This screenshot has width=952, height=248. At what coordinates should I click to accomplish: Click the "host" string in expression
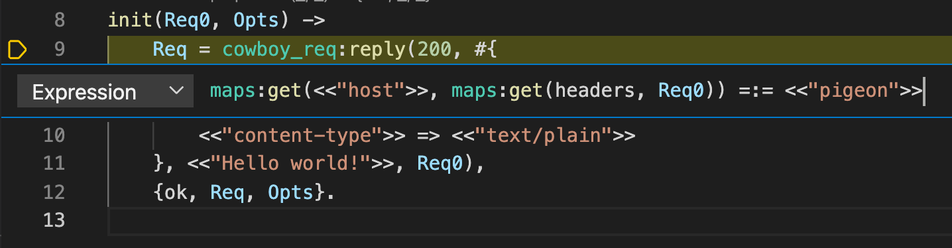[x=363, y=91]
